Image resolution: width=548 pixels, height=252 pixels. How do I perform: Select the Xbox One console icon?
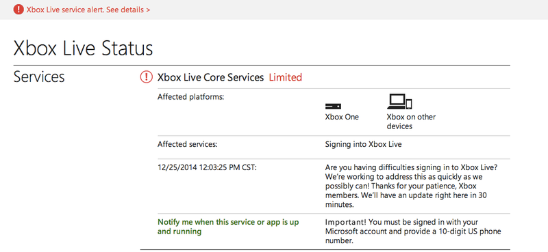(x=333, y=107)
